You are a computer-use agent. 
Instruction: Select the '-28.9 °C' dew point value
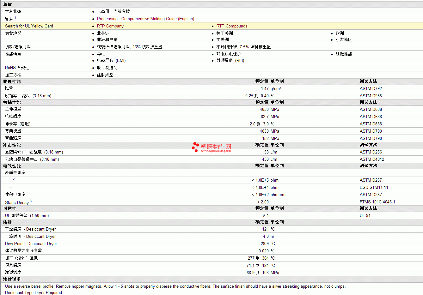click(x=267, y=244)
